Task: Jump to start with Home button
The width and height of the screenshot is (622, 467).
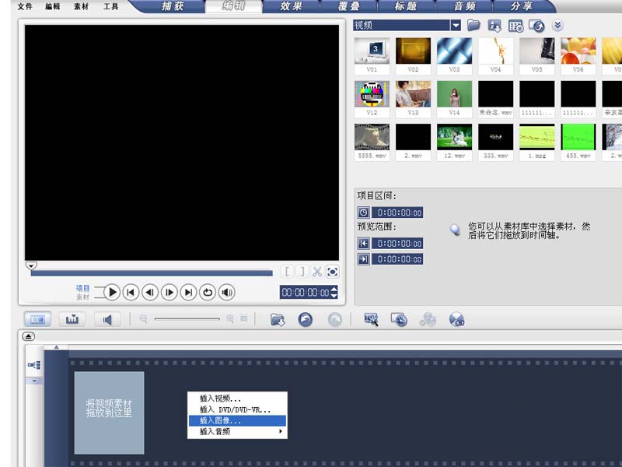Action: point(131,293)
